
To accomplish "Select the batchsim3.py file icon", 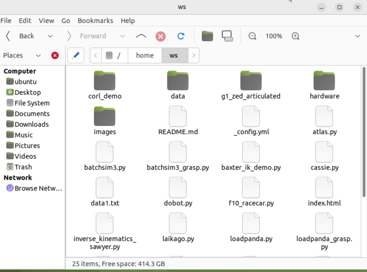I will click(x=105, y=152).
